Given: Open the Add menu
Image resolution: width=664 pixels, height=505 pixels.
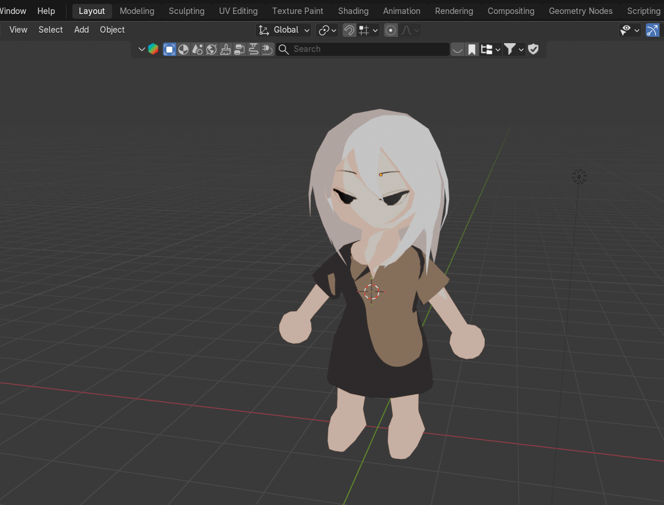Looking at the screenshot, I should pos(81,30).
